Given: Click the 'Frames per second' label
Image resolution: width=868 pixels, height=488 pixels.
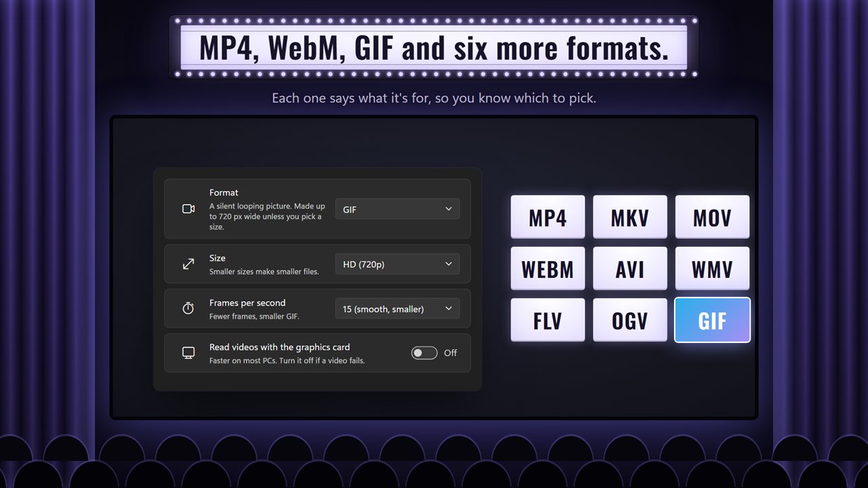Looking at the screenshot, I should (248, 303).
